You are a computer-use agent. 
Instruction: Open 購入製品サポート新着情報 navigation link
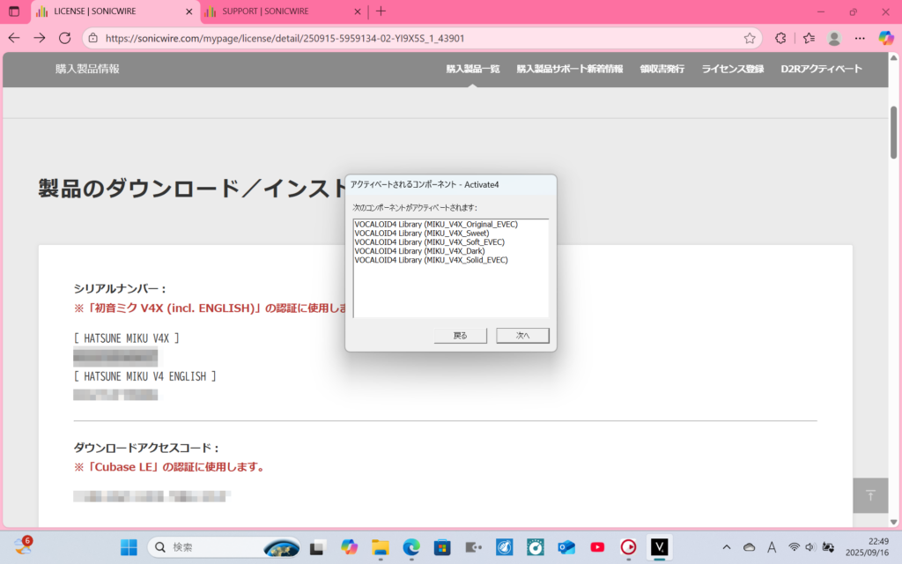point(569,69)
